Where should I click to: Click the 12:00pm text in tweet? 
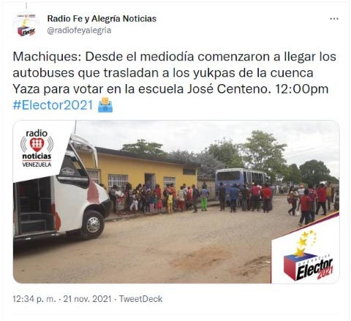[x=301, y=89]
